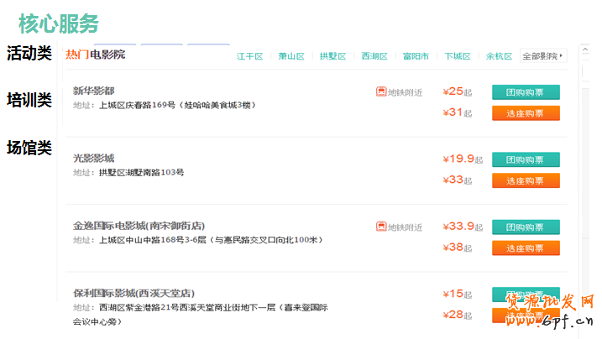Open the 光影影城 cinema name link
The image size is (602, 339).
[x=93, y=158]
